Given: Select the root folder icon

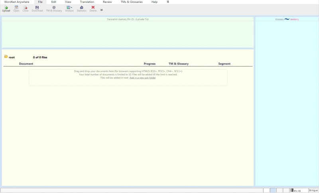Looking at the screenshot, I should (6, 57).
